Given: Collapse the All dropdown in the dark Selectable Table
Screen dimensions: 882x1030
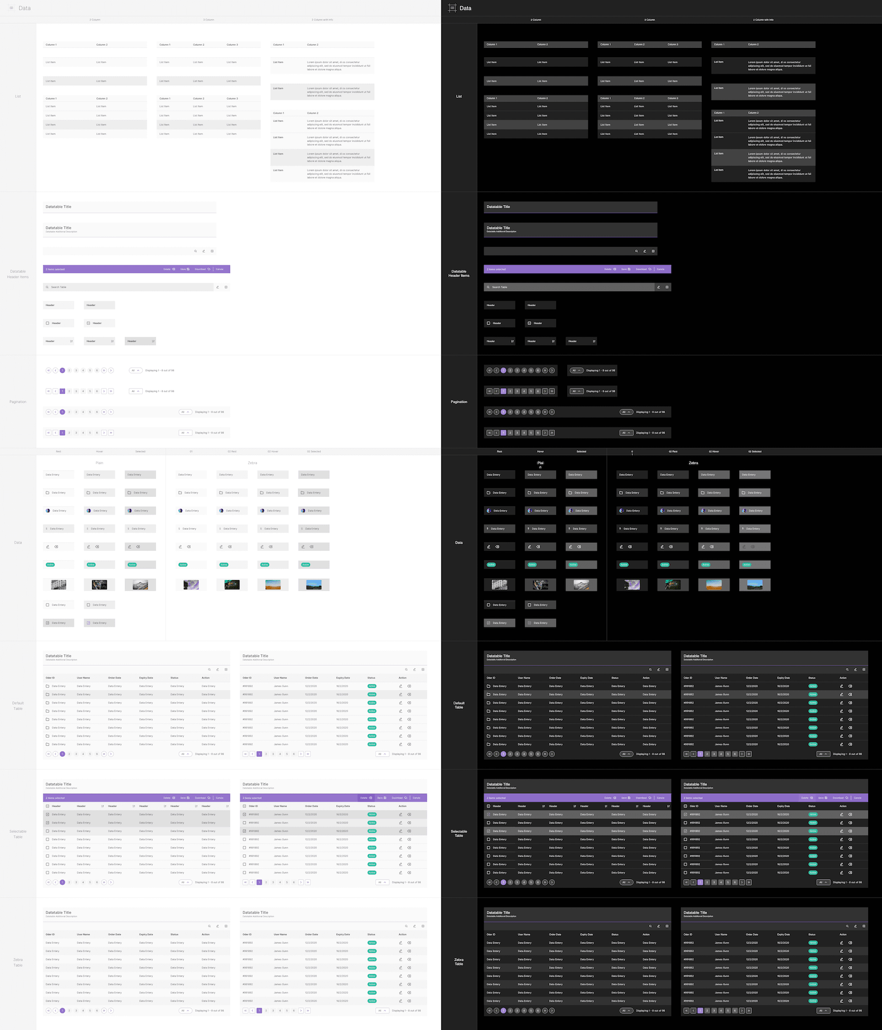Looking at the screenshot, I should (626, 882).
